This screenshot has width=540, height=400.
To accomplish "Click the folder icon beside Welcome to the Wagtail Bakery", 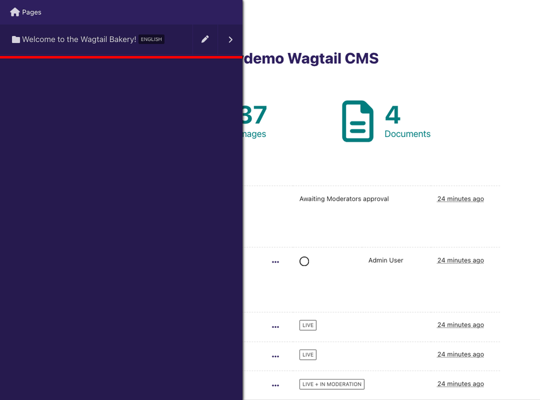I will click(16, 40).
